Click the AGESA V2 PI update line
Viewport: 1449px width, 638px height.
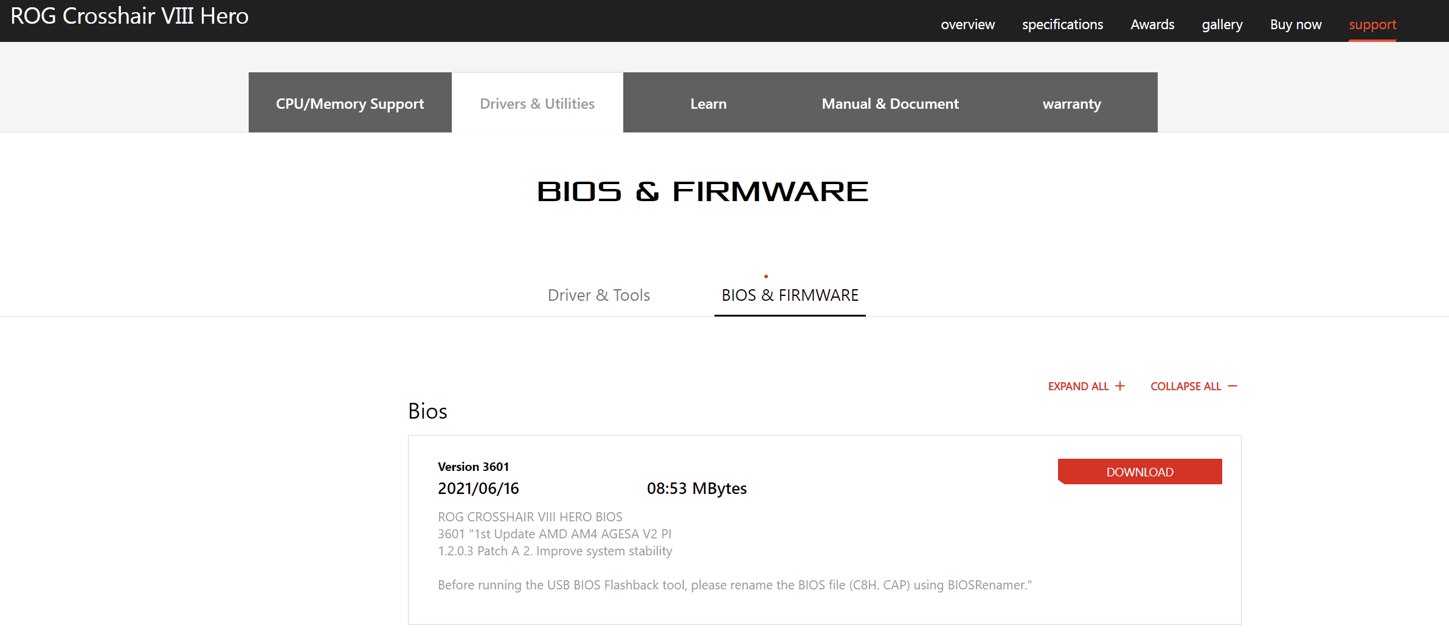[x=555, y=534]
